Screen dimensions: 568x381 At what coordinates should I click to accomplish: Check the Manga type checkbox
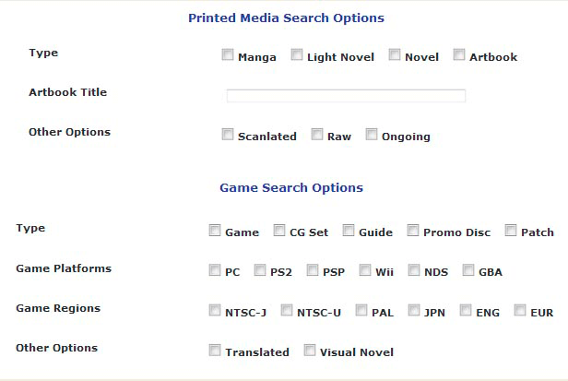tap(228, 54)
